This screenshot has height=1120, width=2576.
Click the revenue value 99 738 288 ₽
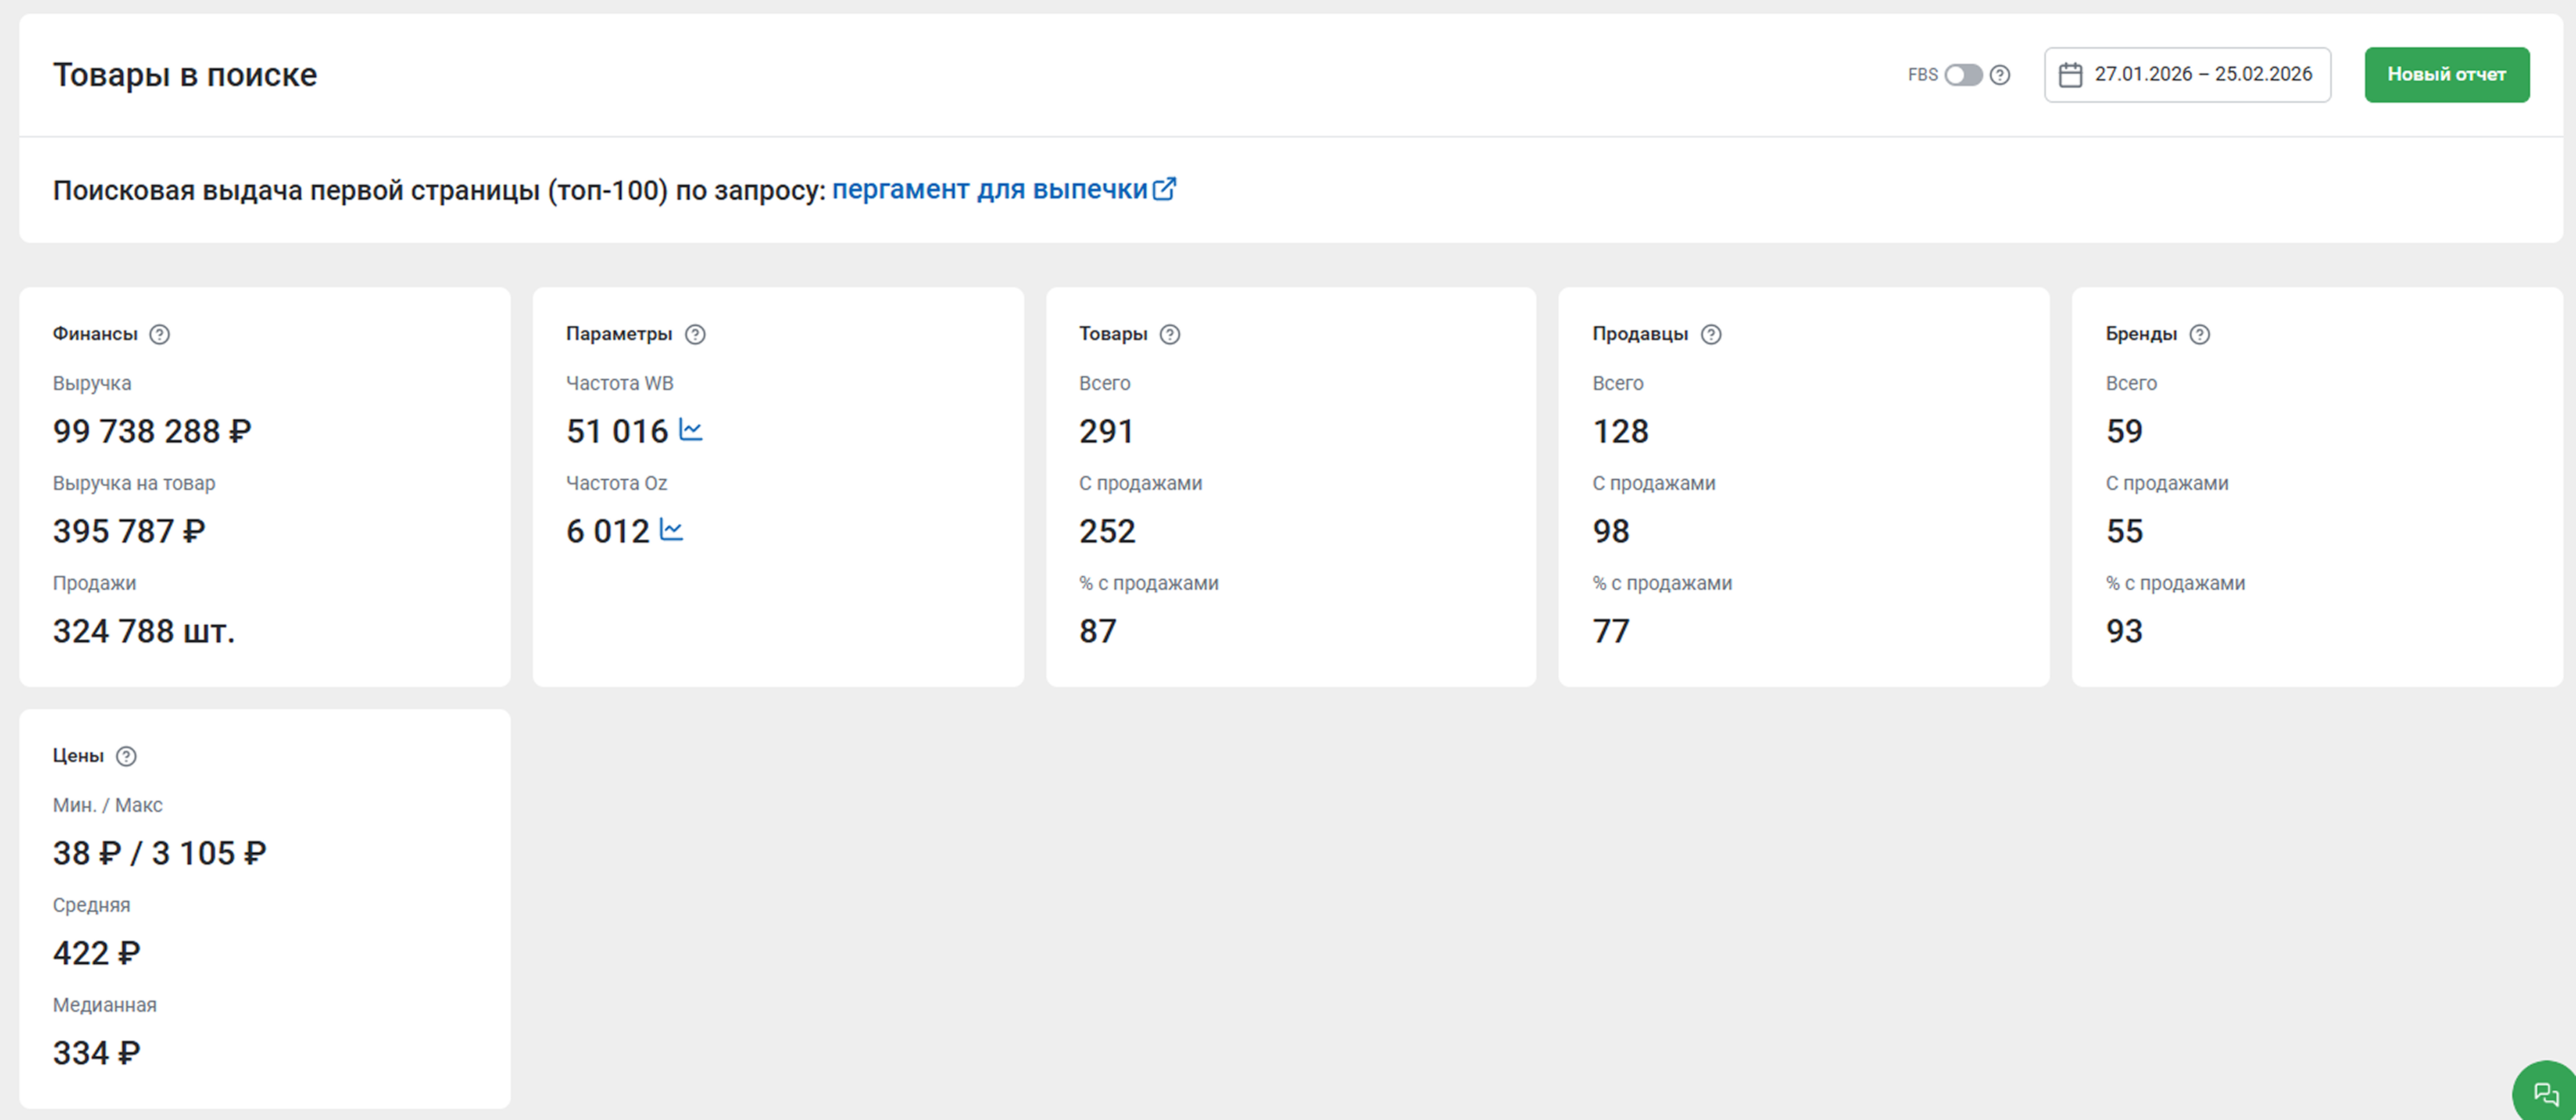[152, 431]
